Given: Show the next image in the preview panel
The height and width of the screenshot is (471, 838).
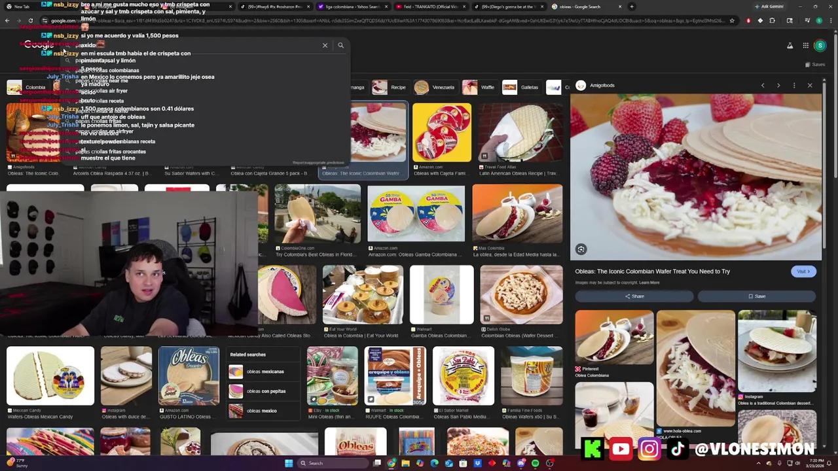Looking at the screenshot, I should pos(778,86).
